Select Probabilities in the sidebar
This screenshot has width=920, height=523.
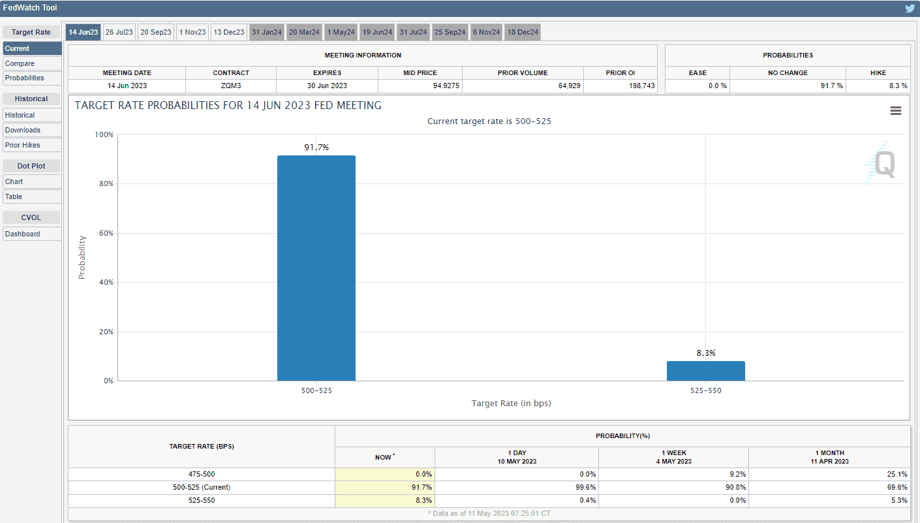(x=32, y=78)
